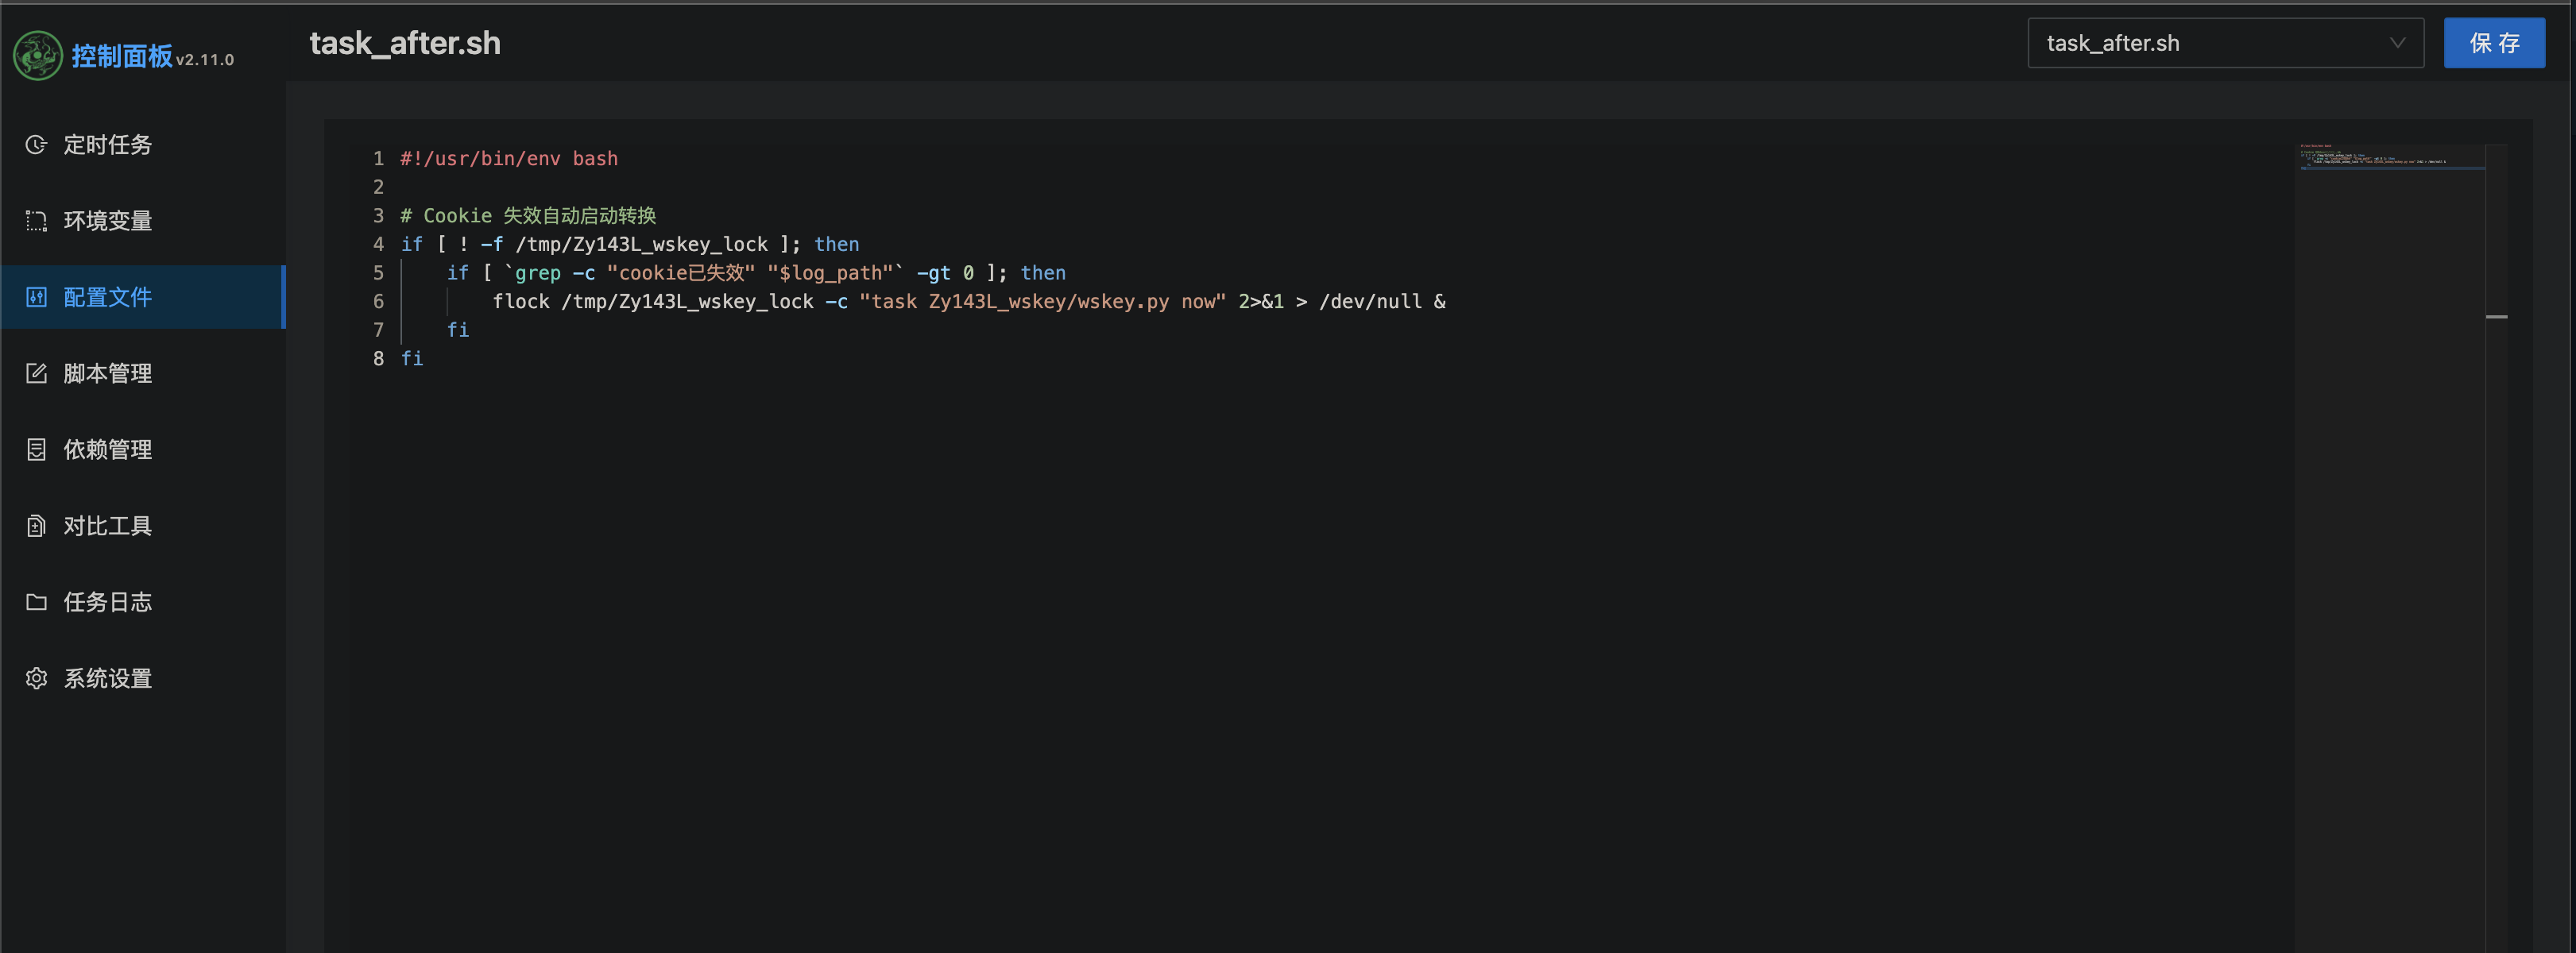This screenshot has height=953, width=2576.
Task: Click the 环境变量 sidebar icon
Action: click(x=36, y=221)
